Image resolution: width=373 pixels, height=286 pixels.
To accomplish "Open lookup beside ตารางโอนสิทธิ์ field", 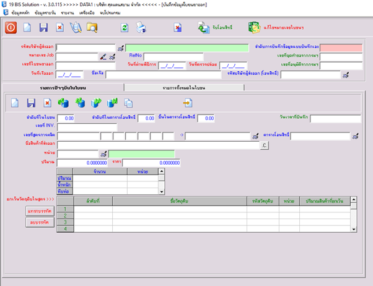I will coord(355,136).
